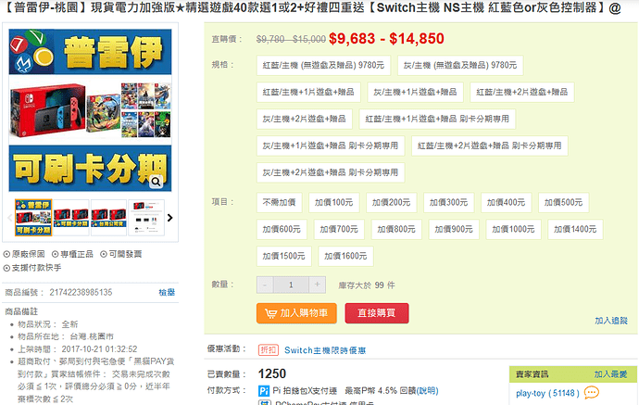Choose 灰/主機+2片遊戲+贈品 option

(305, 120)
